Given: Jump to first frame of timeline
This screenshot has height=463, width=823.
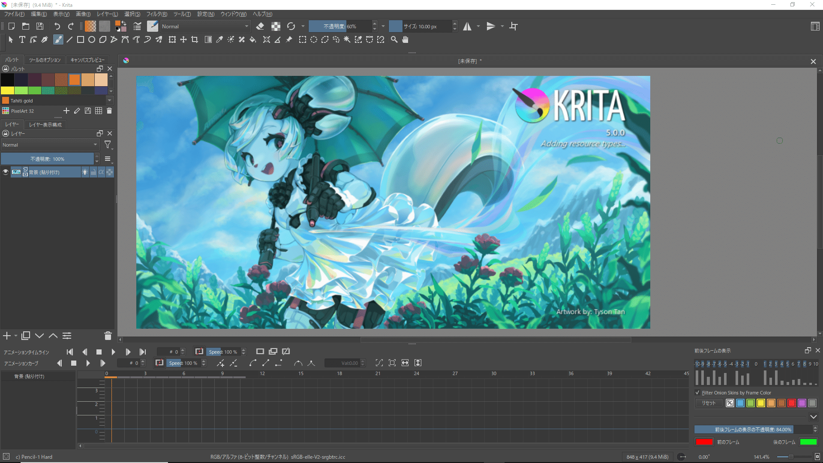Looking at the screenshot, I should [x=70, y=352].
